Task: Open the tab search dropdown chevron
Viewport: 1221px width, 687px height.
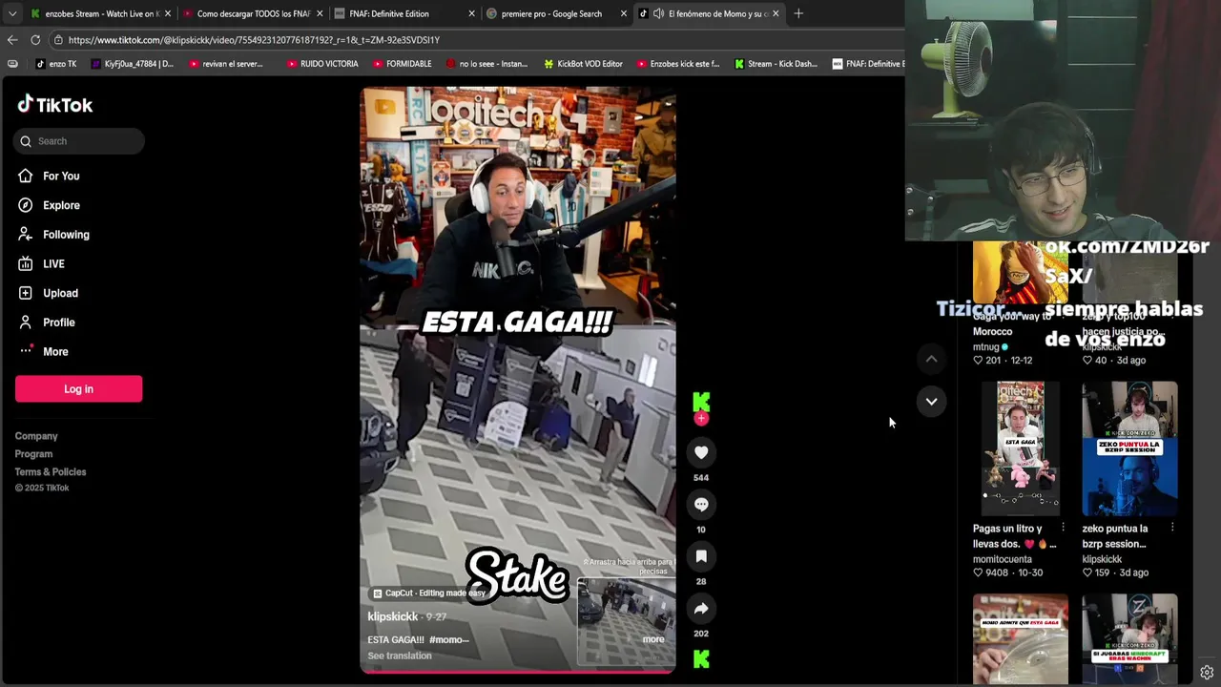Action: (x=11, y=13)
